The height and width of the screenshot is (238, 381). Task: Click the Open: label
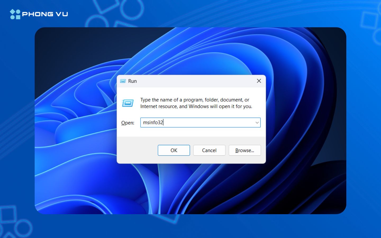click(x=128, y=123)
